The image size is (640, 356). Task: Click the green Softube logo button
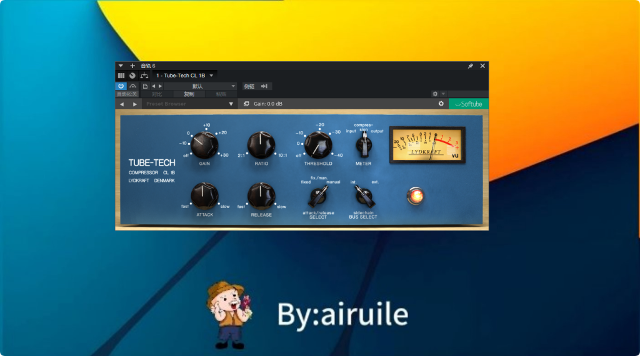(469, 104)
